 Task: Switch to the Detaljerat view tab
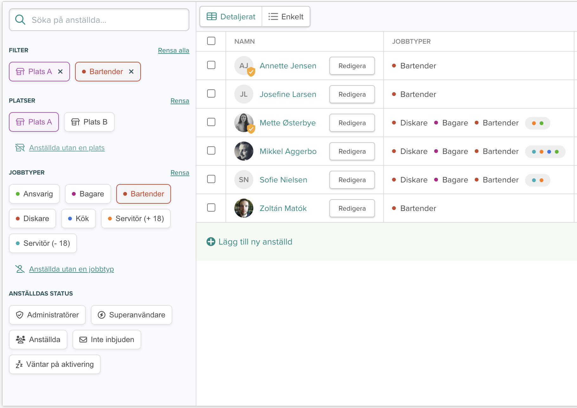[x=231, y=17]
